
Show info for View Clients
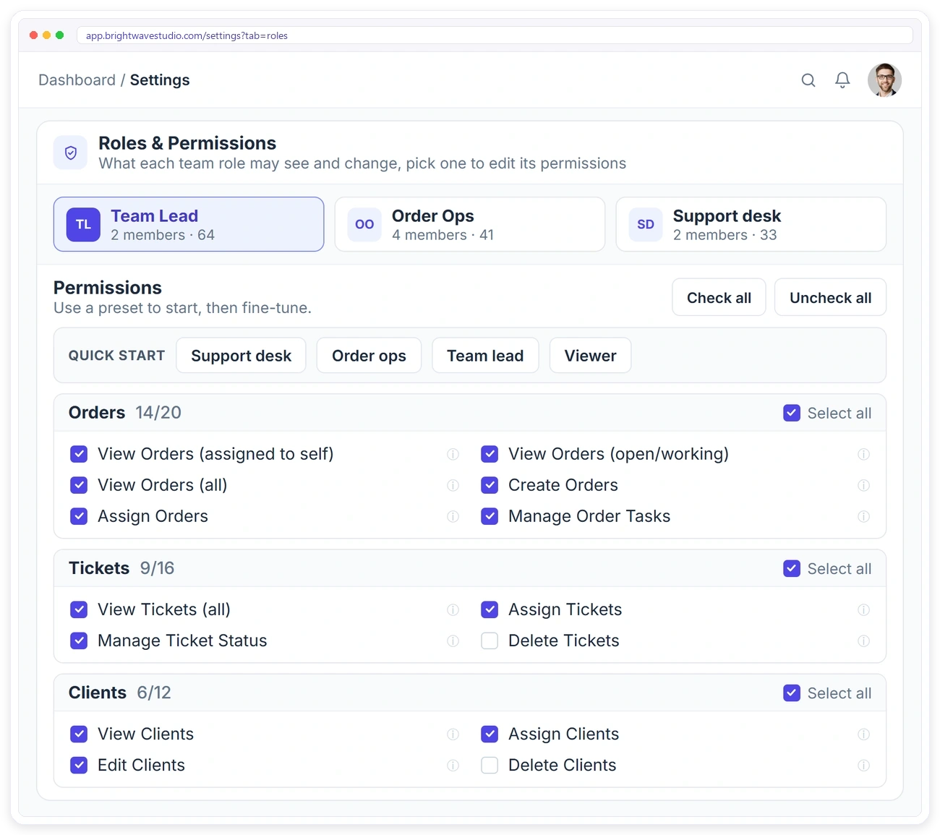tap(453, 734)
